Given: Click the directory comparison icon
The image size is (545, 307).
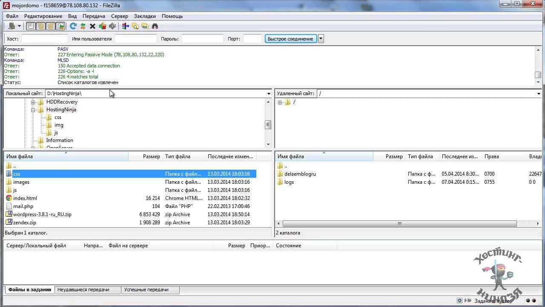Looking at the screenshot, I should click(135, 26).
